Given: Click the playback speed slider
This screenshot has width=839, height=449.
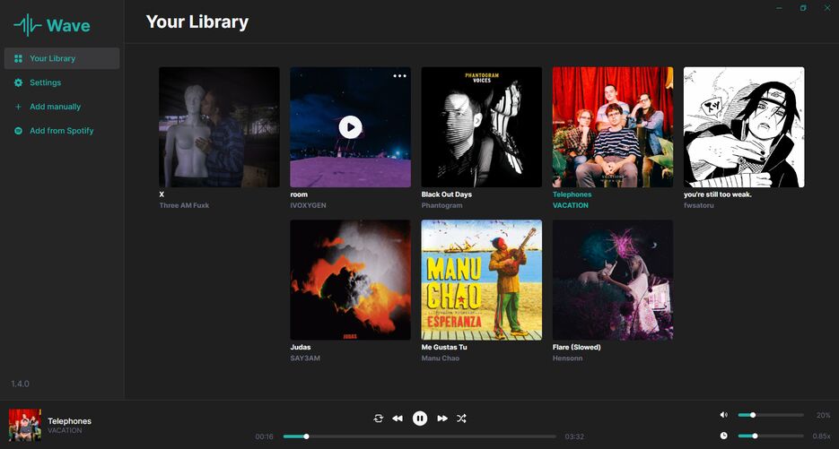Looking at the screenshot, I should coord(771,436).
